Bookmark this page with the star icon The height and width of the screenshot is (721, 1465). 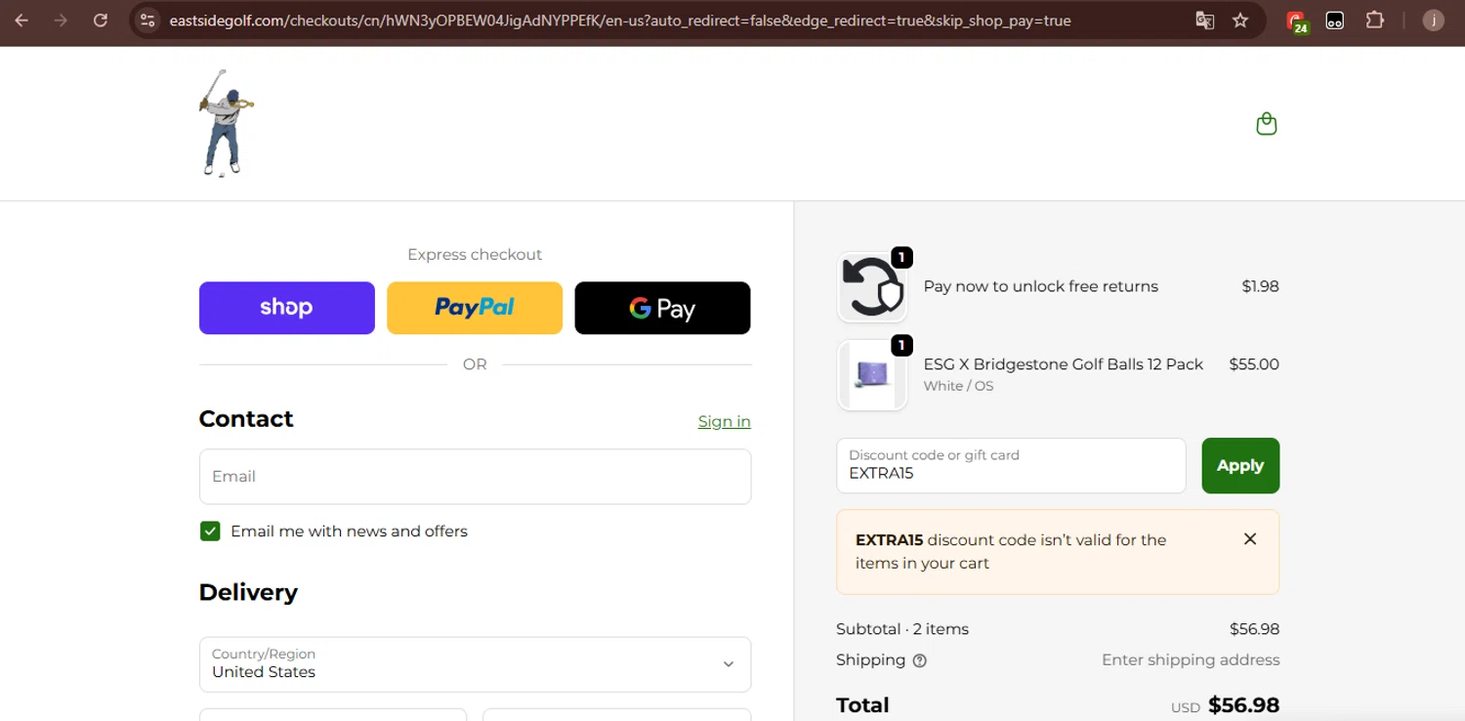pos(1240,21)
